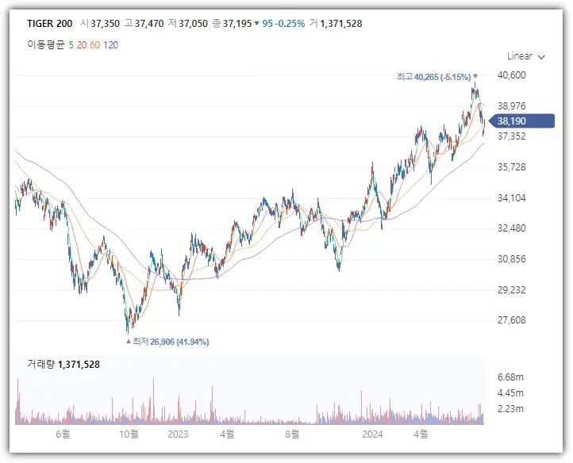This screenshot has height=463, width=573.
Task: Toggle the 5-day moving average line
Action: (71, 45)
